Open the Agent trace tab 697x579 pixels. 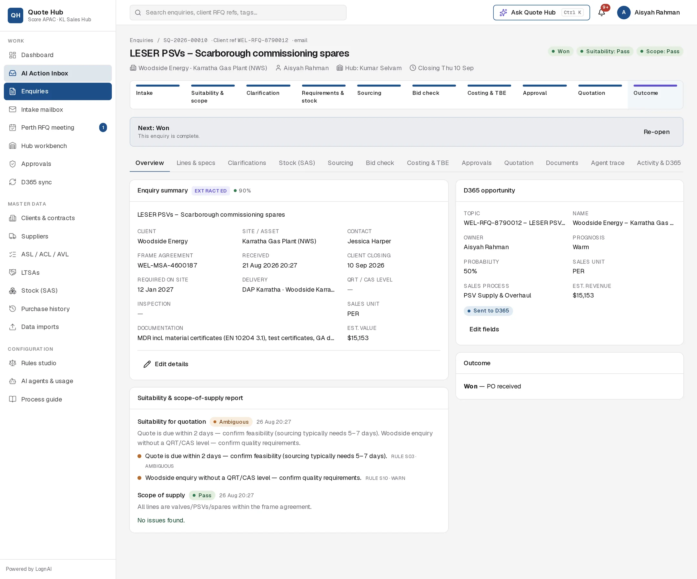tap(607, 163)
